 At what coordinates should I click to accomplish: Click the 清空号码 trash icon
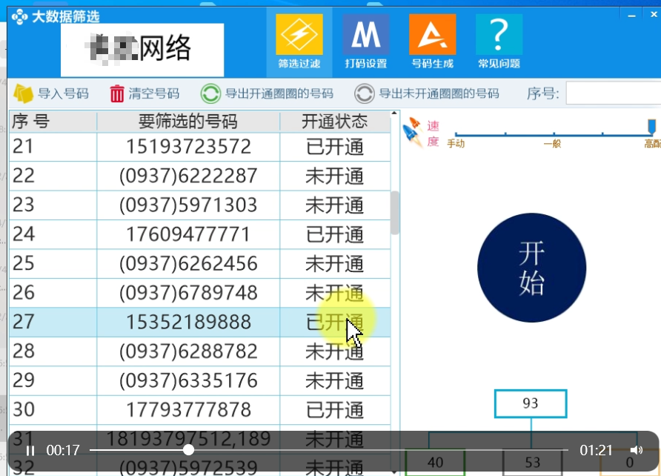pos(117,94)
